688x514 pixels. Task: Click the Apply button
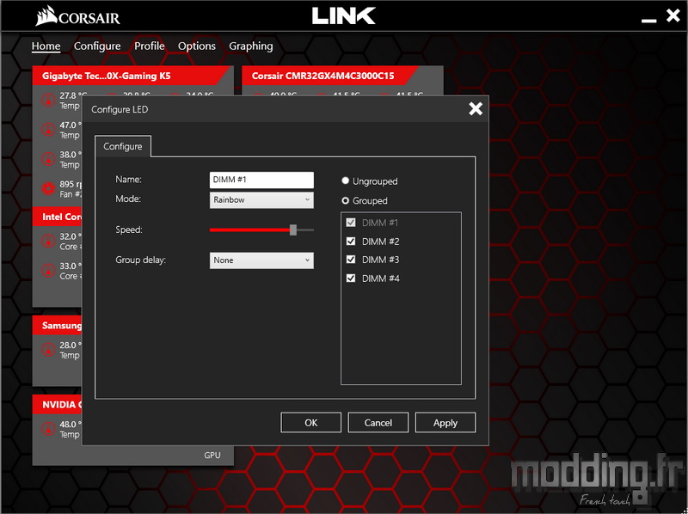(x=445, y=423)
